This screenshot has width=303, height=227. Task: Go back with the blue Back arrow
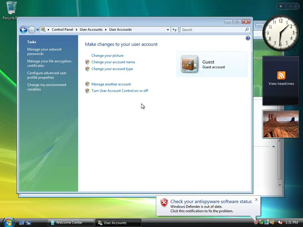click(x=23, y=30)
